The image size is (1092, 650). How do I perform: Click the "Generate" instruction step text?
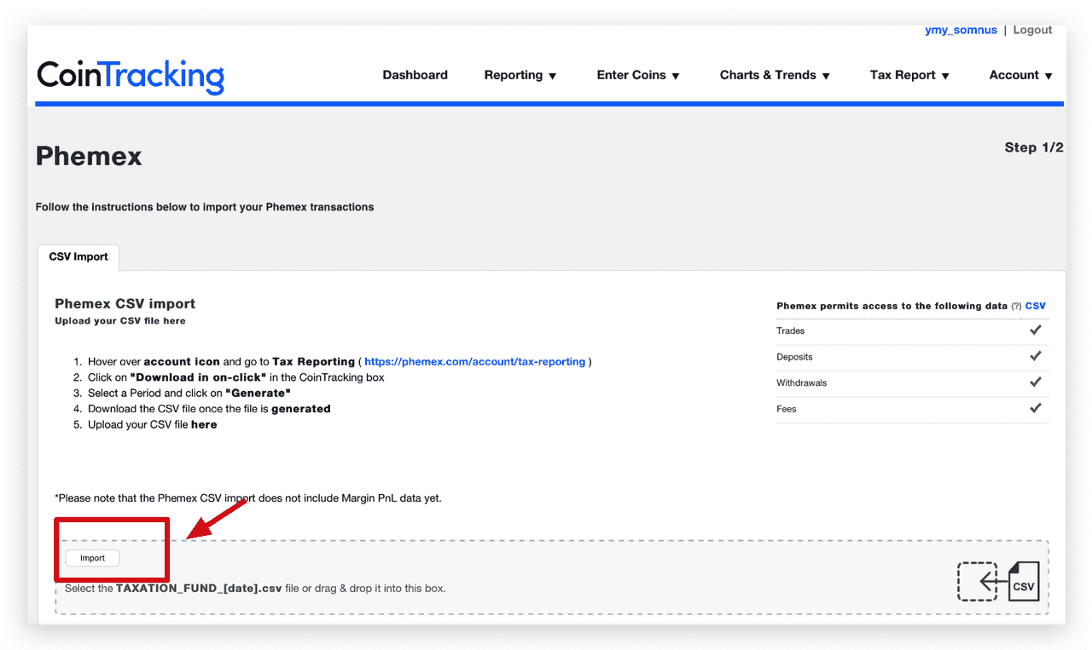(258, 393)
